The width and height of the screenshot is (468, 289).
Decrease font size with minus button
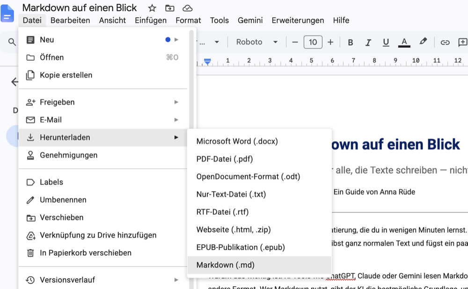click(295, 43)
